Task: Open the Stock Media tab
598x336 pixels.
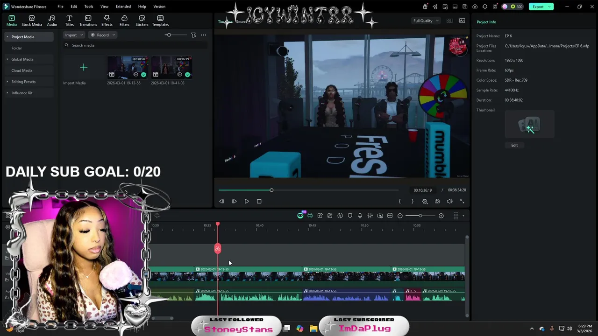Action: 32,21
